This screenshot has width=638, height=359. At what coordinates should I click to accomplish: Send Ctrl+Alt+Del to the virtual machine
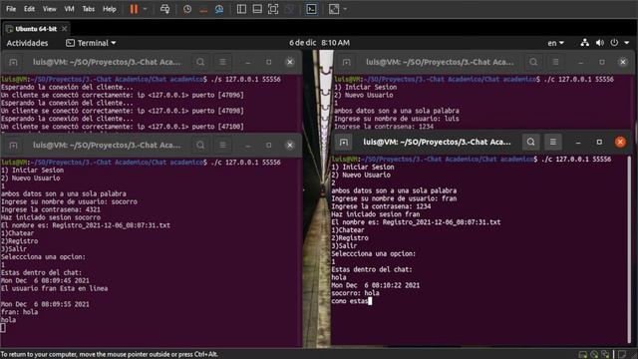coord(164,9)
